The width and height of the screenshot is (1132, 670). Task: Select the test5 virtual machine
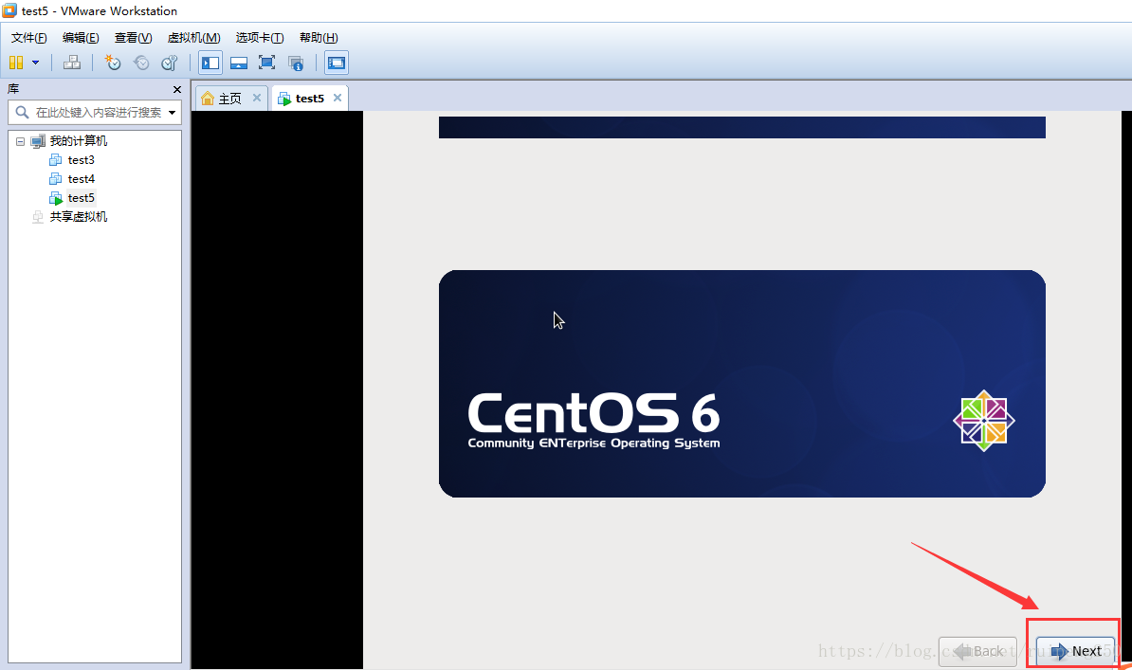coord(81,198)
